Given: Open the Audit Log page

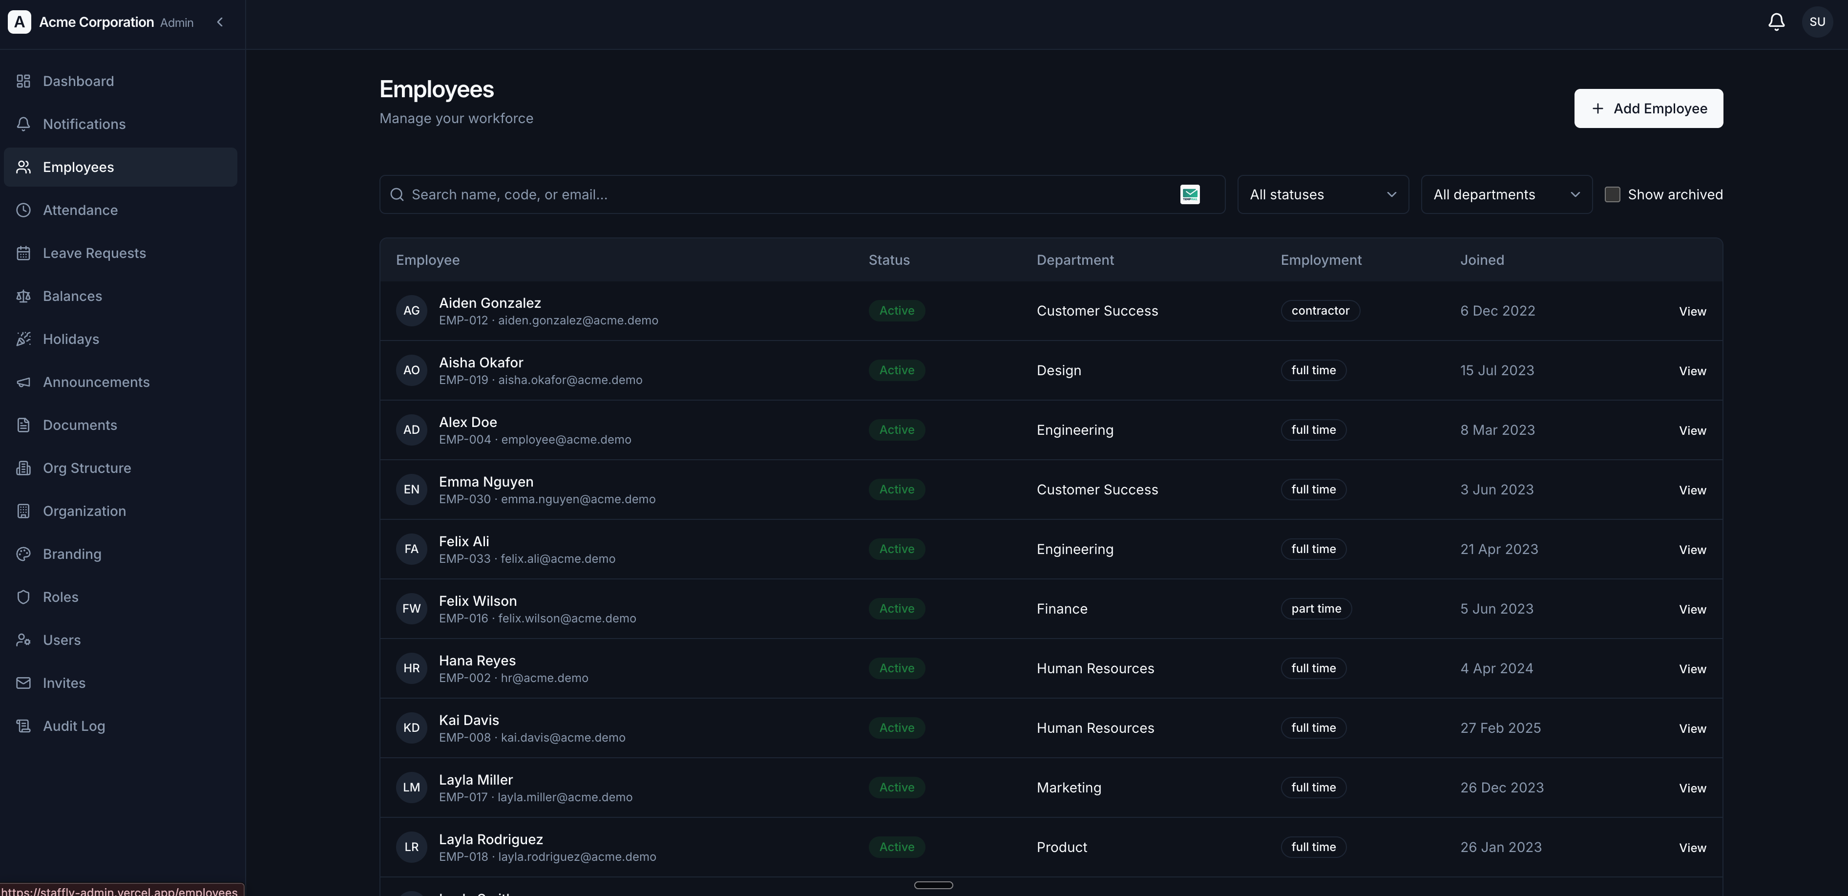Looking at the screenshot, I should (121, 726).
